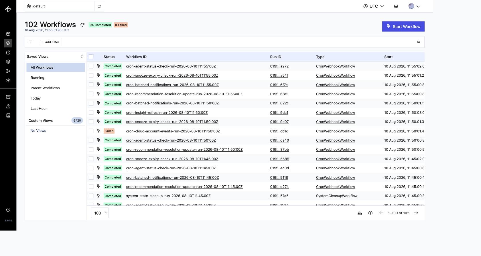Open Run ID 019f...cb1c link

tap(279, 131)
